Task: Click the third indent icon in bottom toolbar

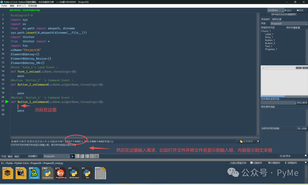Action: point(87,156)
